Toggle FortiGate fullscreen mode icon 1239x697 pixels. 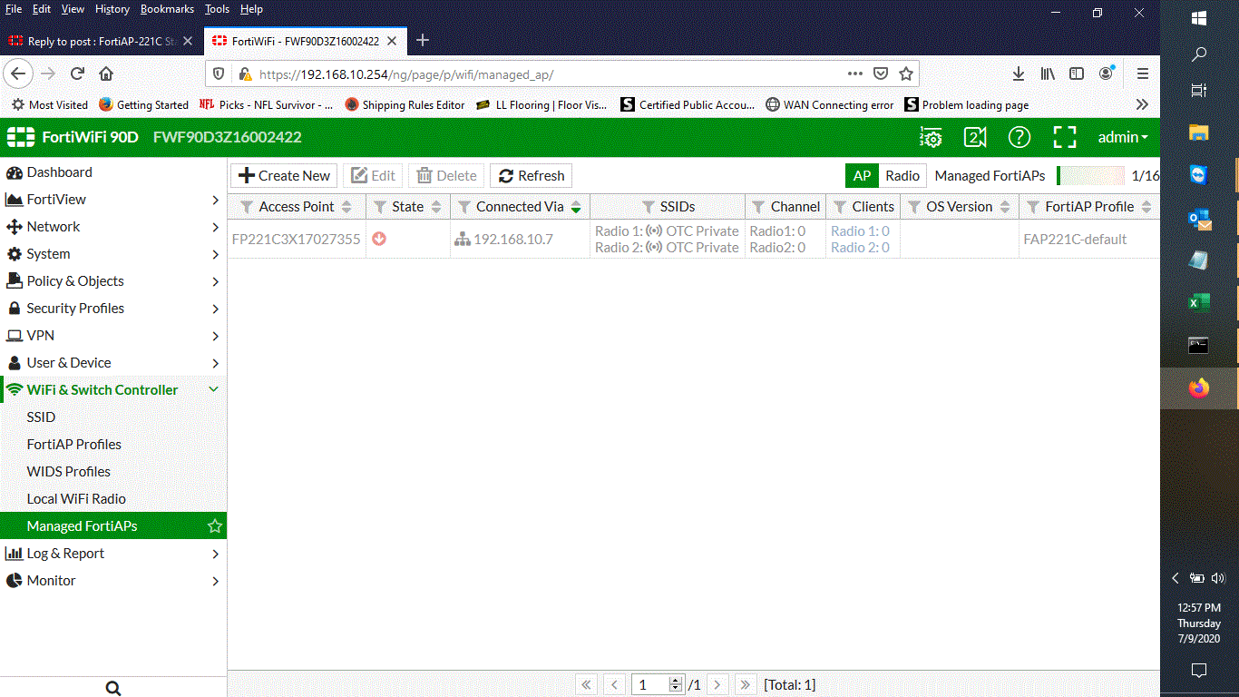(1065, 137)
